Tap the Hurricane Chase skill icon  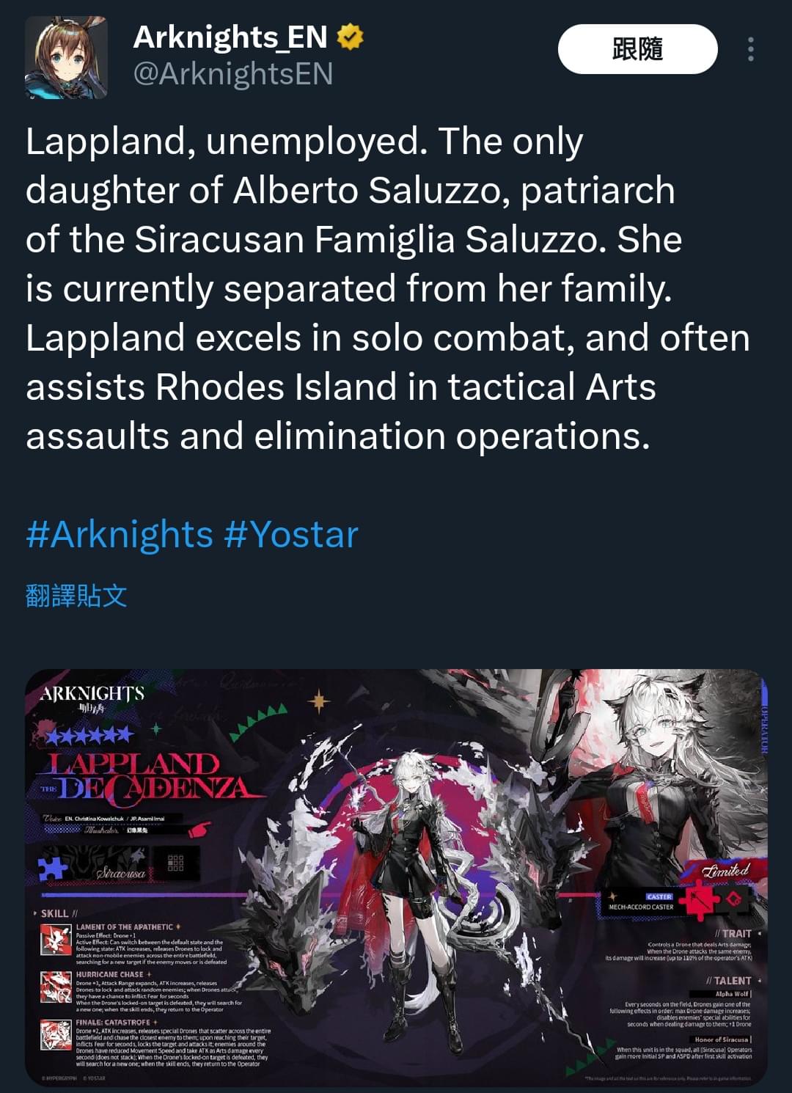pyautogui.click(x=56, y=987)
